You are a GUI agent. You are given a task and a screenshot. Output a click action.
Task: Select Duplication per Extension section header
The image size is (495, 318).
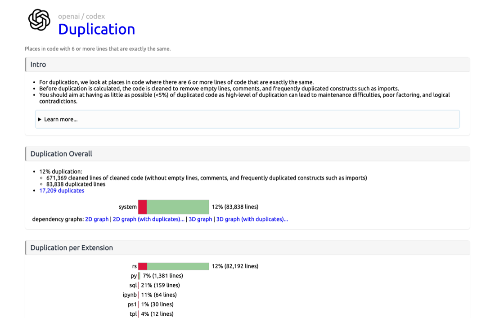point(247,248)
